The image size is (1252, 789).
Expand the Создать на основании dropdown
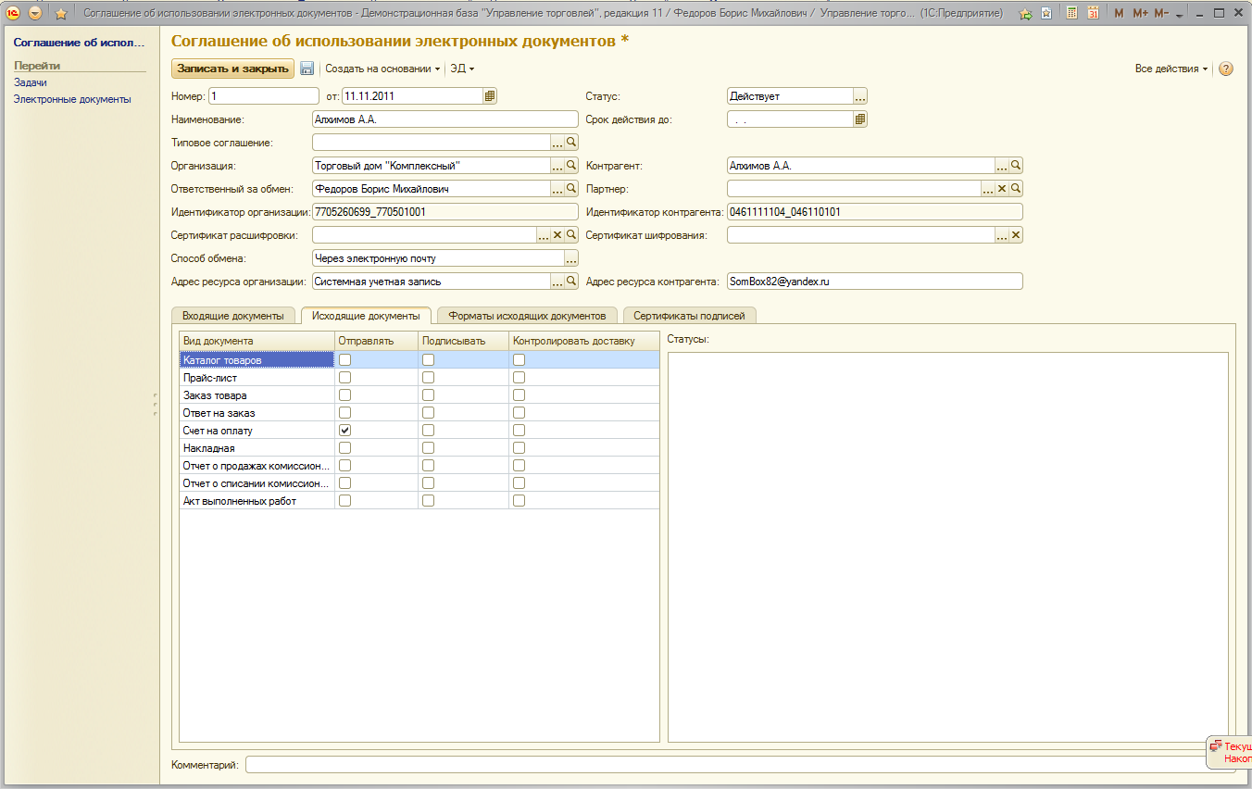(x=382, y=69)
